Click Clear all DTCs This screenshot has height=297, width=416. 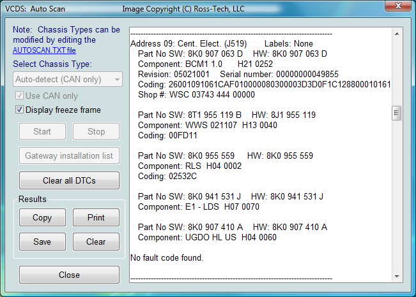(x=69, y=180)
